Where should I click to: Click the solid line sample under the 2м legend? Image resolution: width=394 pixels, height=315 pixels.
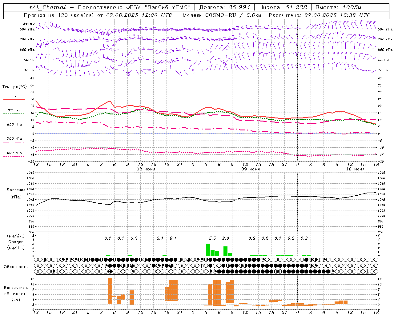14,99
